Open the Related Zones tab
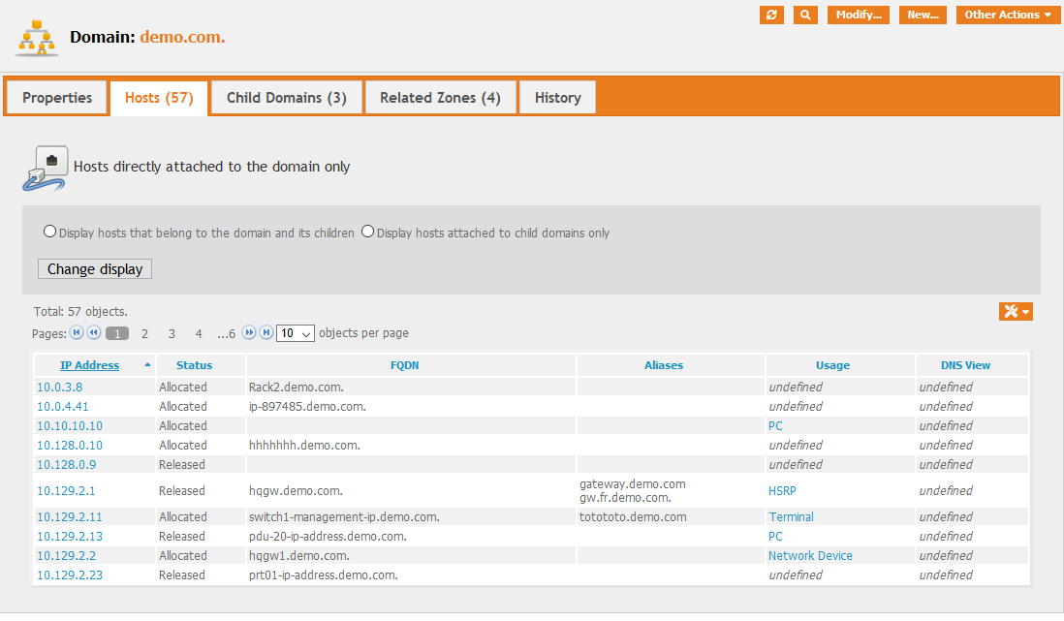 pyautogui.click(x=440, y=98)
